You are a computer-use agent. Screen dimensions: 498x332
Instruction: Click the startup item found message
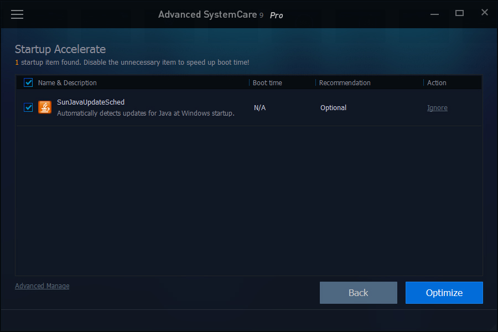point(132,63)
